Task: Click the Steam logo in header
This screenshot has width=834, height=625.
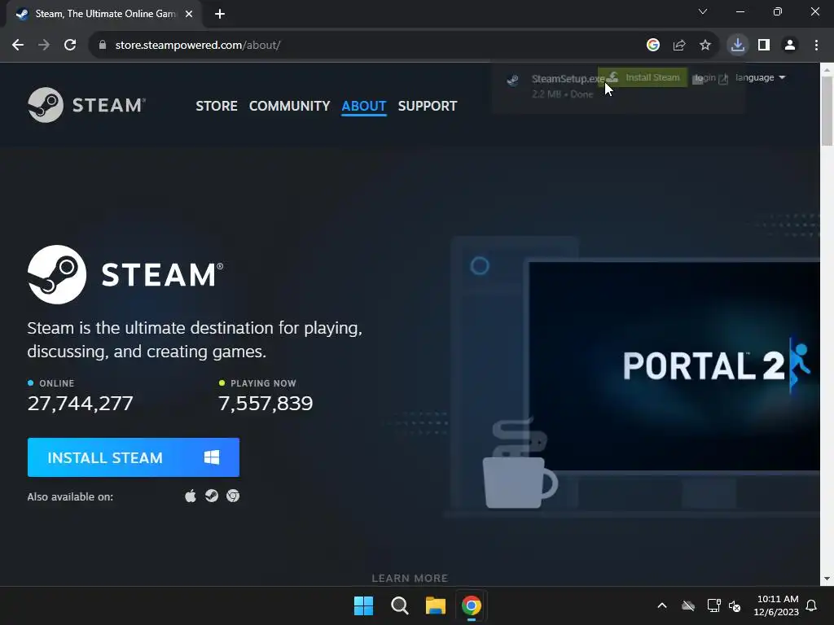Action: tap(86, 105)
